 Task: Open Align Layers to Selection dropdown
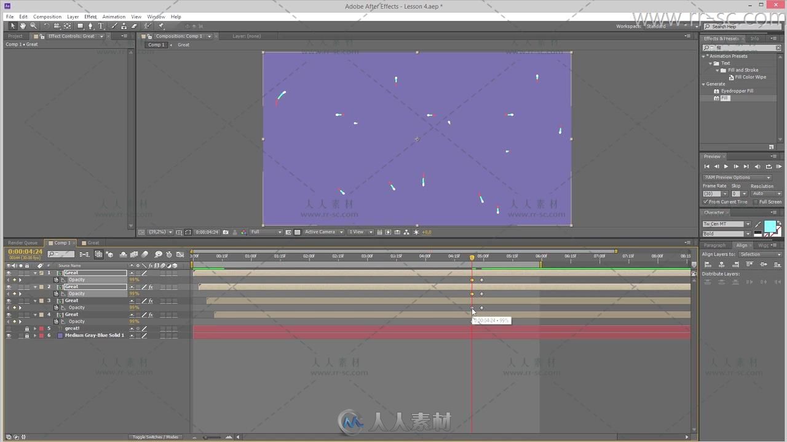[x=760, y=254]
